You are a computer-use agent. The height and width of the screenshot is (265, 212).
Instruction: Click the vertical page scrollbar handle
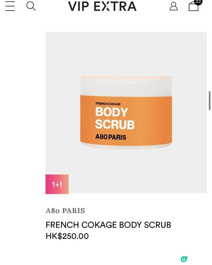[x=210, y=101]
